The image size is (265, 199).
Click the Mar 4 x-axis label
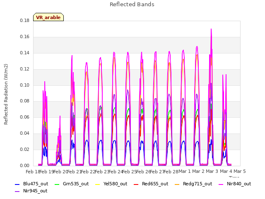tap(226, 171)
